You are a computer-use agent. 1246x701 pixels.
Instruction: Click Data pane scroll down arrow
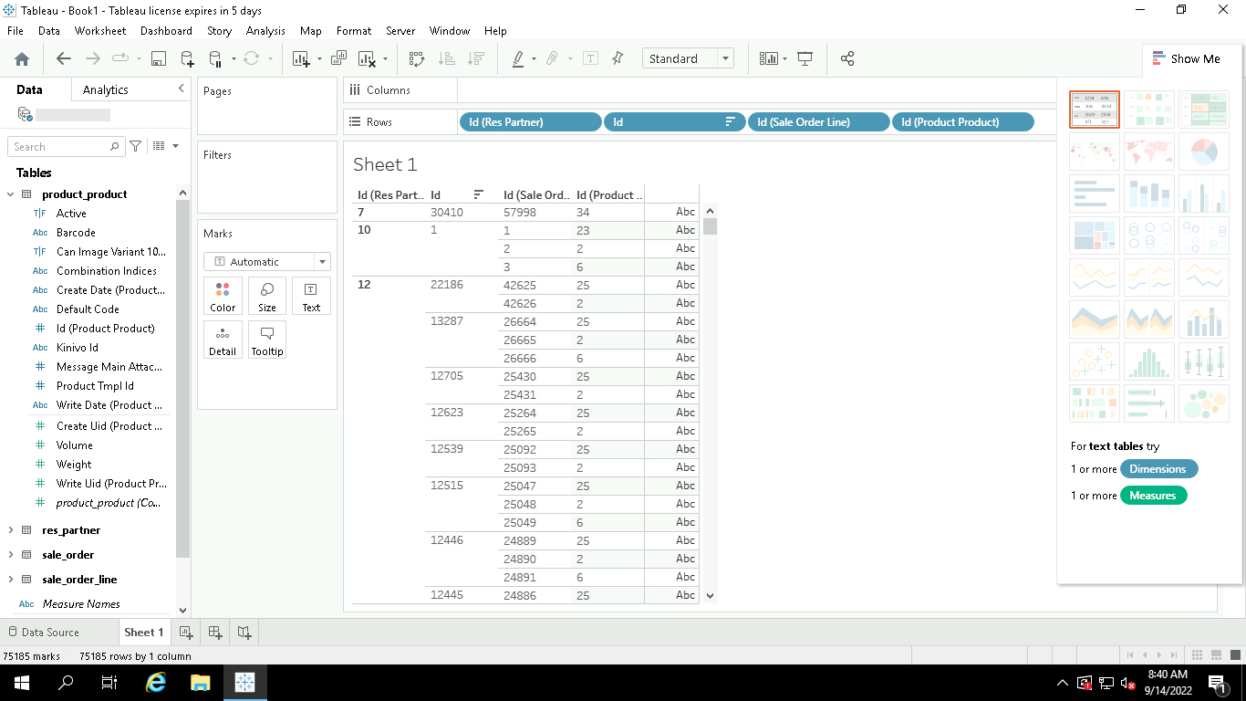point(182,611)
